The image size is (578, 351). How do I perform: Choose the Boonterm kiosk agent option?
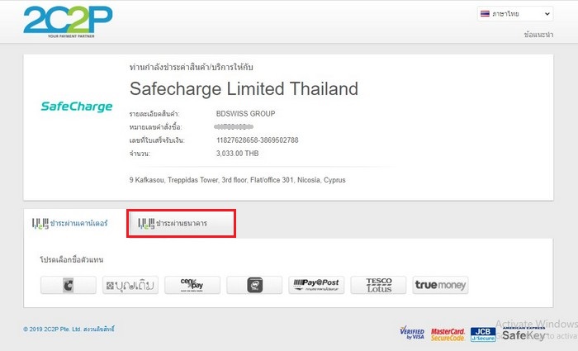tap(130, 285)
